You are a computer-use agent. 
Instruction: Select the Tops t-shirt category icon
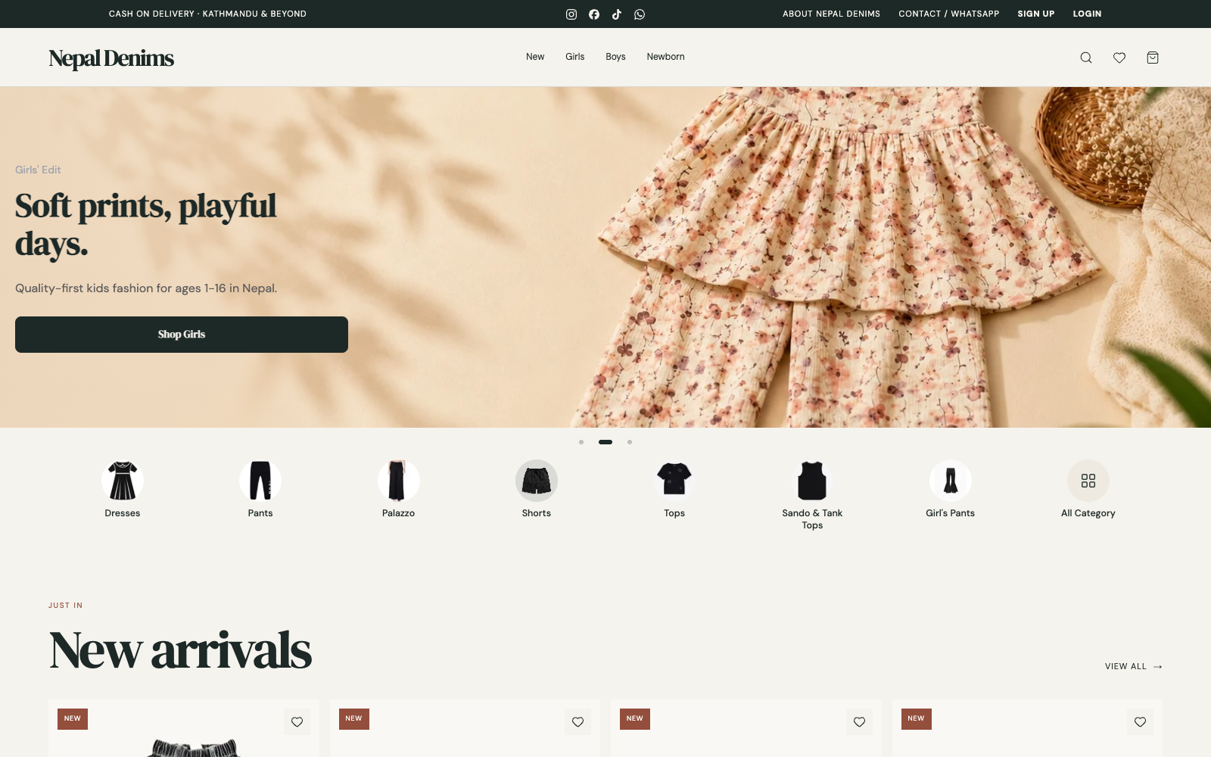674,481
